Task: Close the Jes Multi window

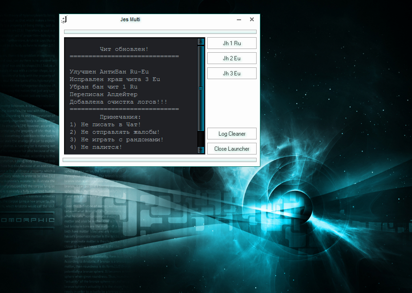Action: [252, 20]
